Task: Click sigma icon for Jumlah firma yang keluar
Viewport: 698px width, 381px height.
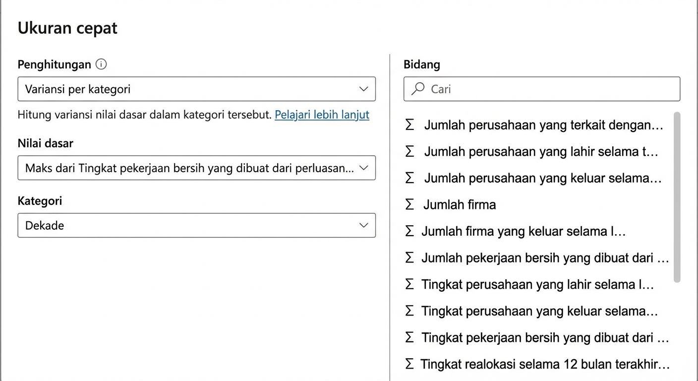Action: 409,232
